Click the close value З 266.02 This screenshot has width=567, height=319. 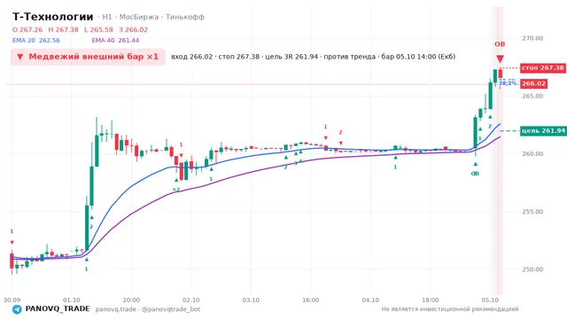click(x=134, y=29)
